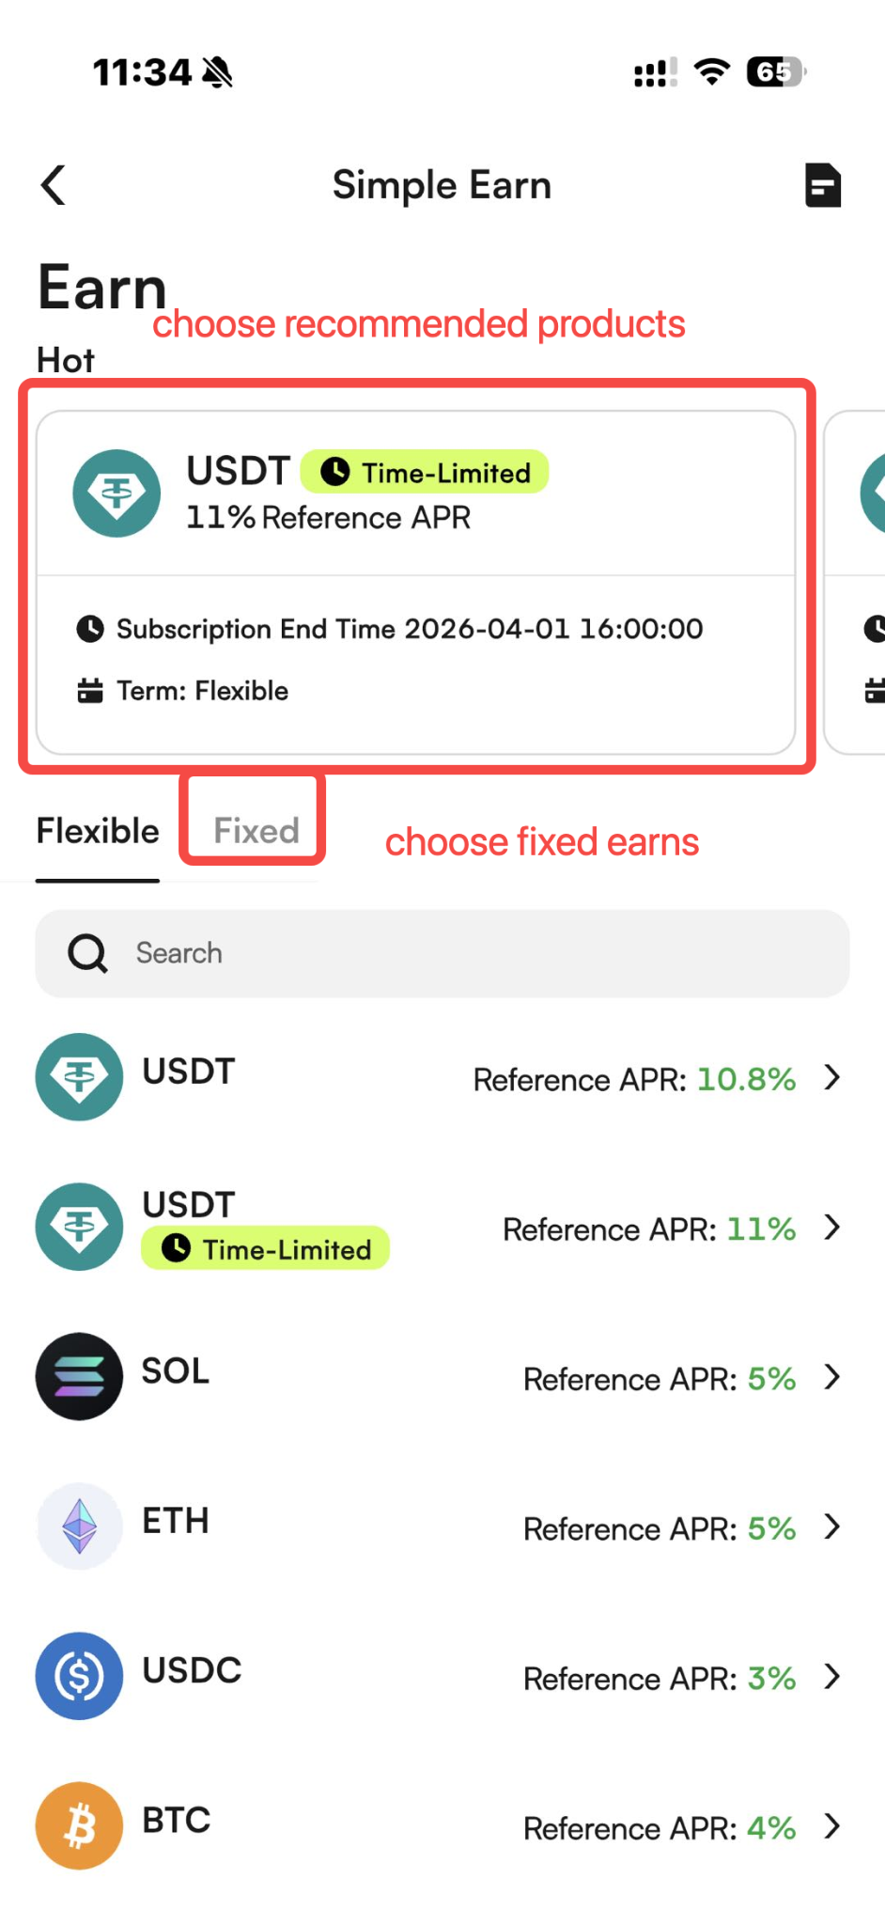
Task: Click the SOL coin icon
Action: click(79, 1376)
